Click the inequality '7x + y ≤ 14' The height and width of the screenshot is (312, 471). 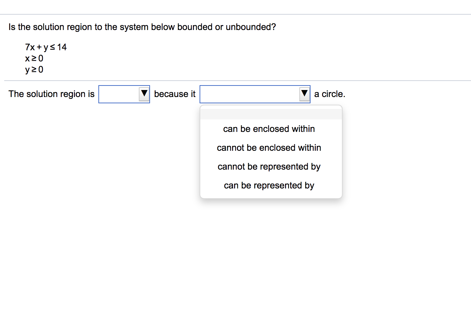(x=45, y=47)
